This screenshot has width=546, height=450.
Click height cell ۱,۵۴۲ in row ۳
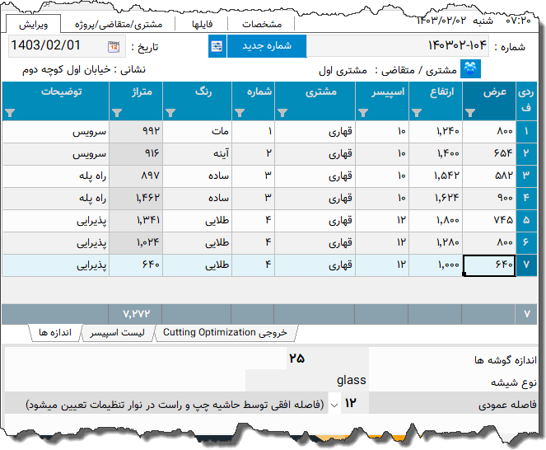tap(436, 176)
